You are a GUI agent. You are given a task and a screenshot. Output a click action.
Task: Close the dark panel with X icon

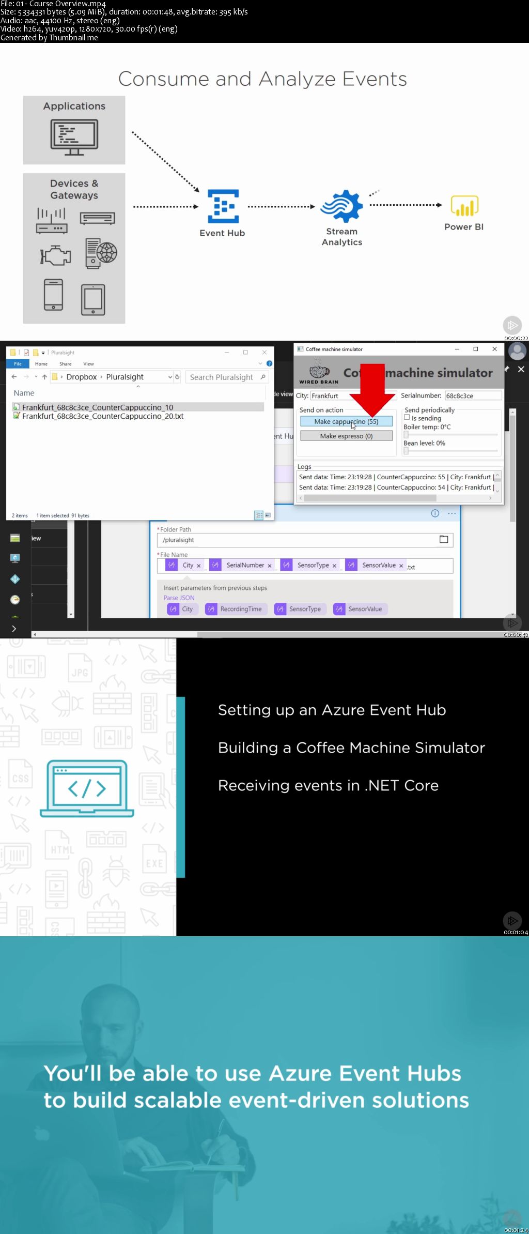click(521, 369)
